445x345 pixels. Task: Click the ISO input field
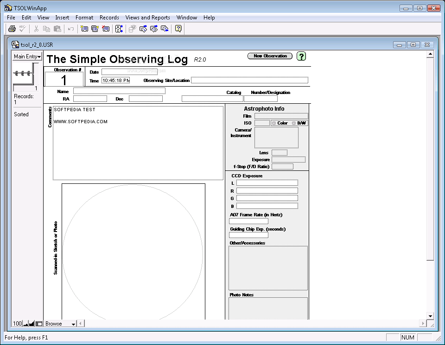click(262, 123)
